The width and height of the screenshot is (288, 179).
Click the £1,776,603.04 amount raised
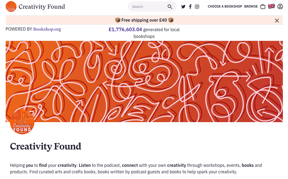[125, 30]
